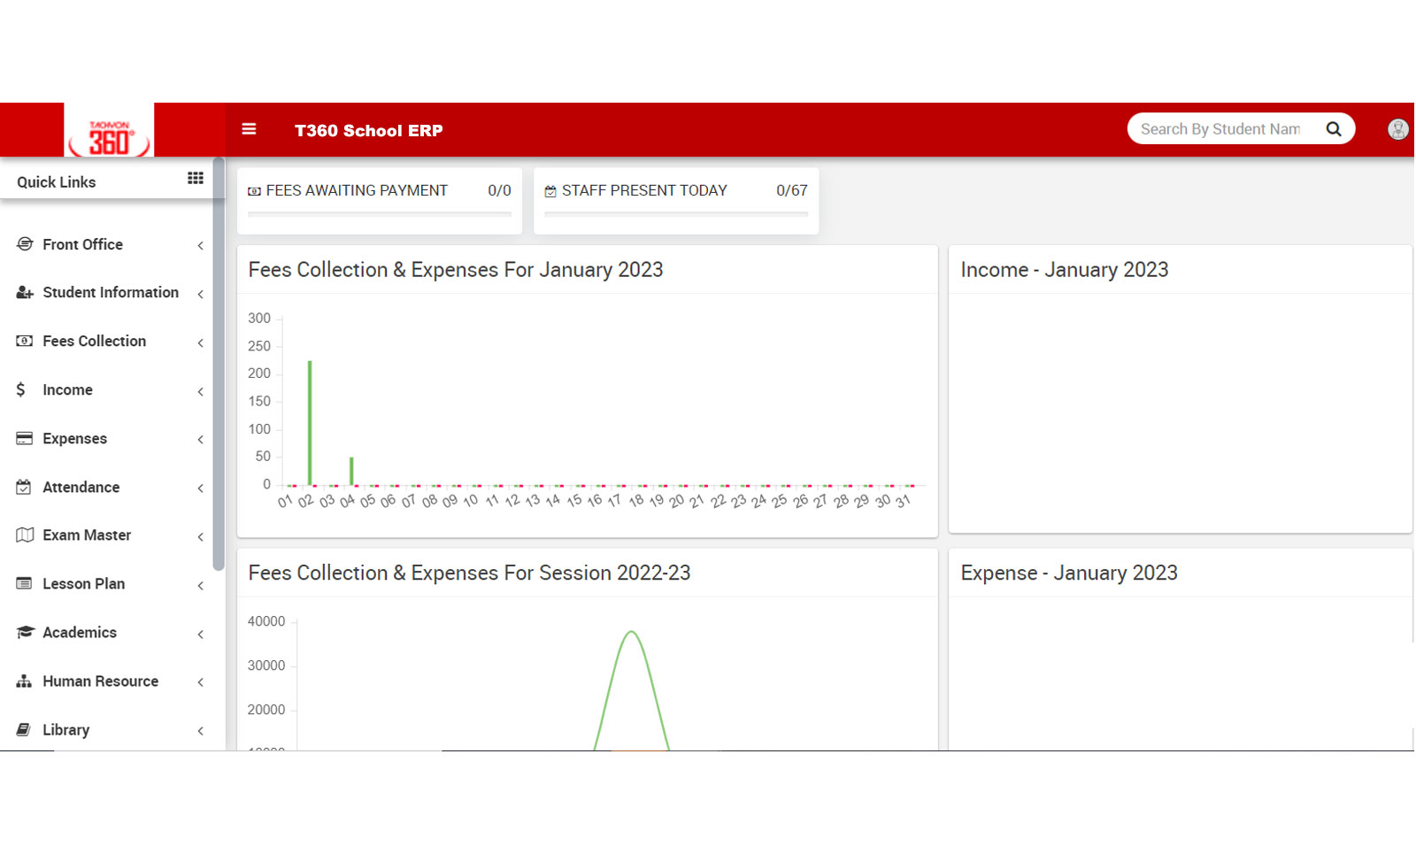Screen dimensions: 1416x854
Task: Click the Exam Master book icon
Action: (x=25, y=535)
